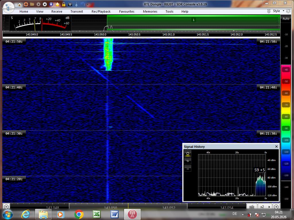Close the Signal History panel

pos(276,146)
